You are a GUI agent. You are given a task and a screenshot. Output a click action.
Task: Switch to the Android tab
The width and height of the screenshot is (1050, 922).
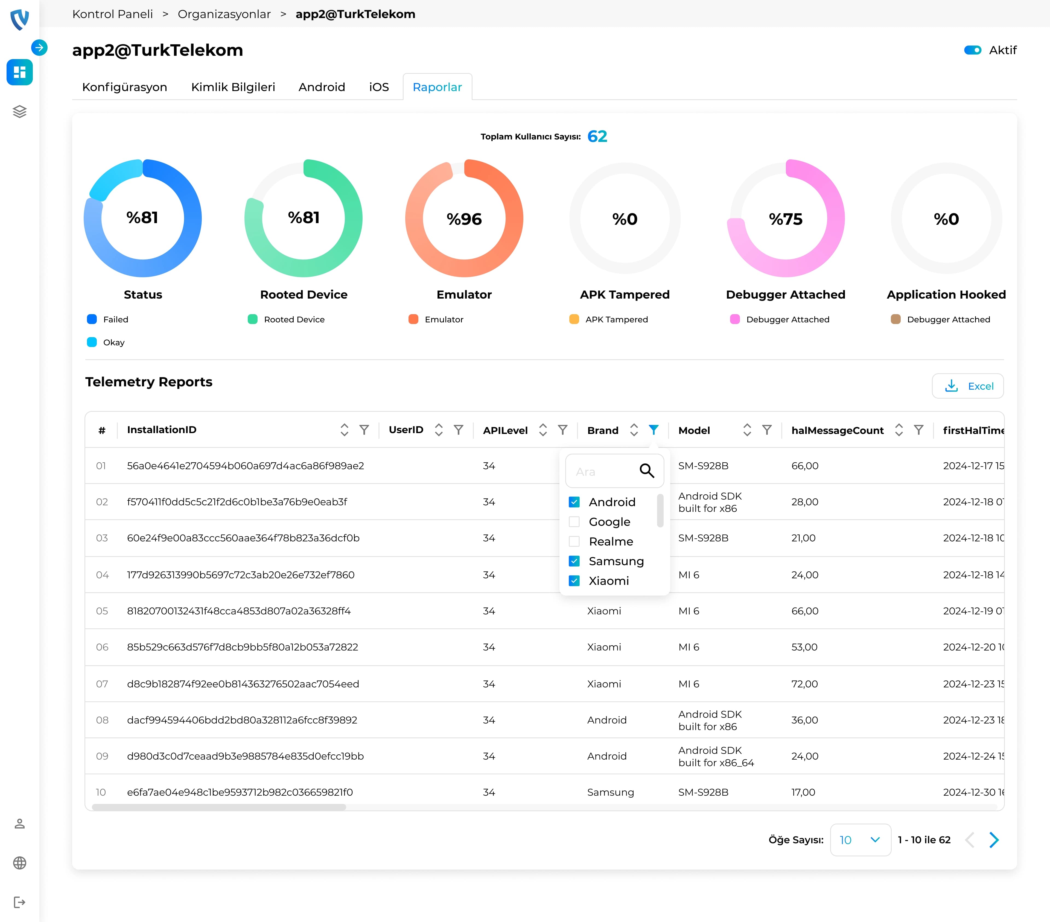(x=322, y=87)
